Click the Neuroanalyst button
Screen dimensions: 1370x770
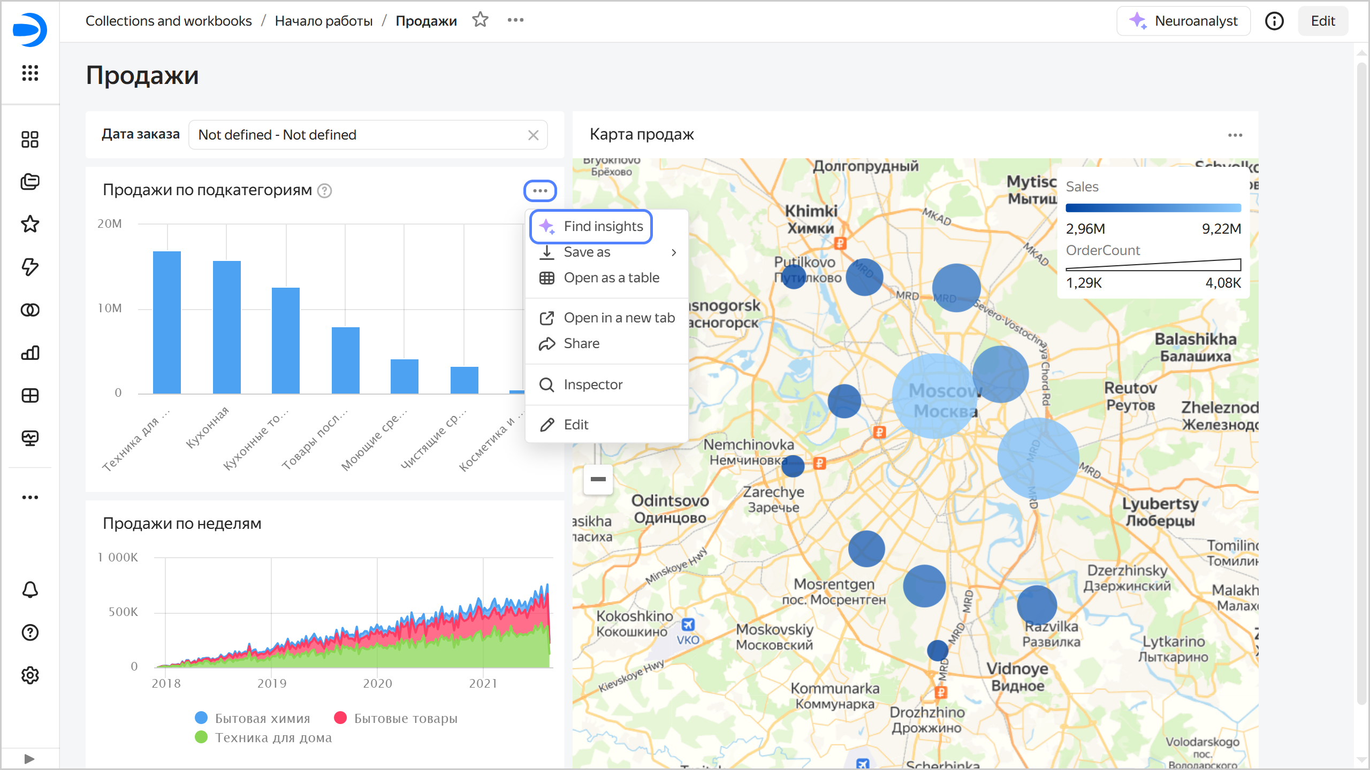(x=1183, y=21)
